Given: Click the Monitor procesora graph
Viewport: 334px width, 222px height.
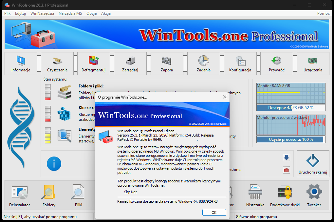Looking at the screenshot, I should [291, 125].
